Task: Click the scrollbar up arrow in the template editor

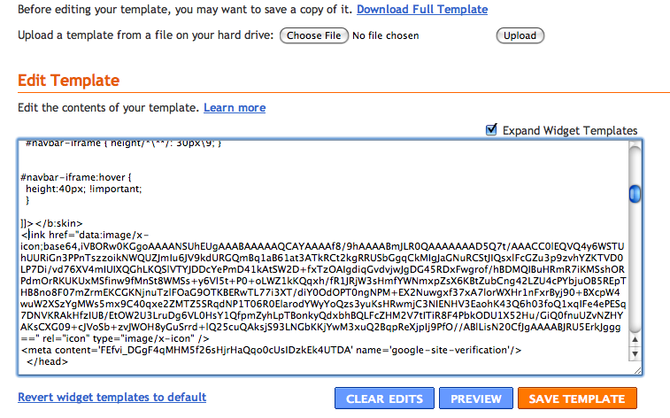Action: pos(635,340)
